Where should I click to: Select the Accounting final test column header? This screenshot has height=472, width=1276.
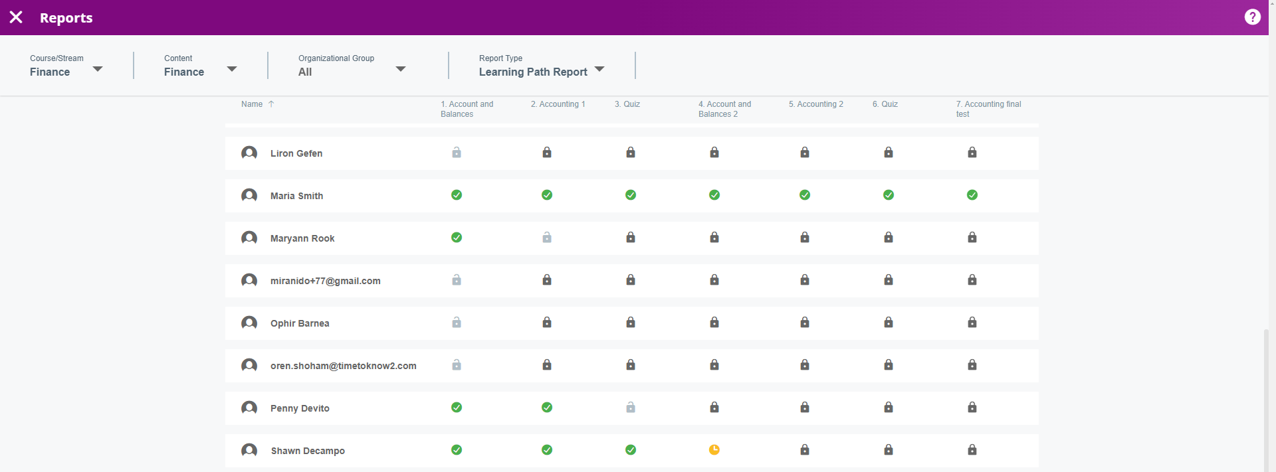tap(988, 109)
